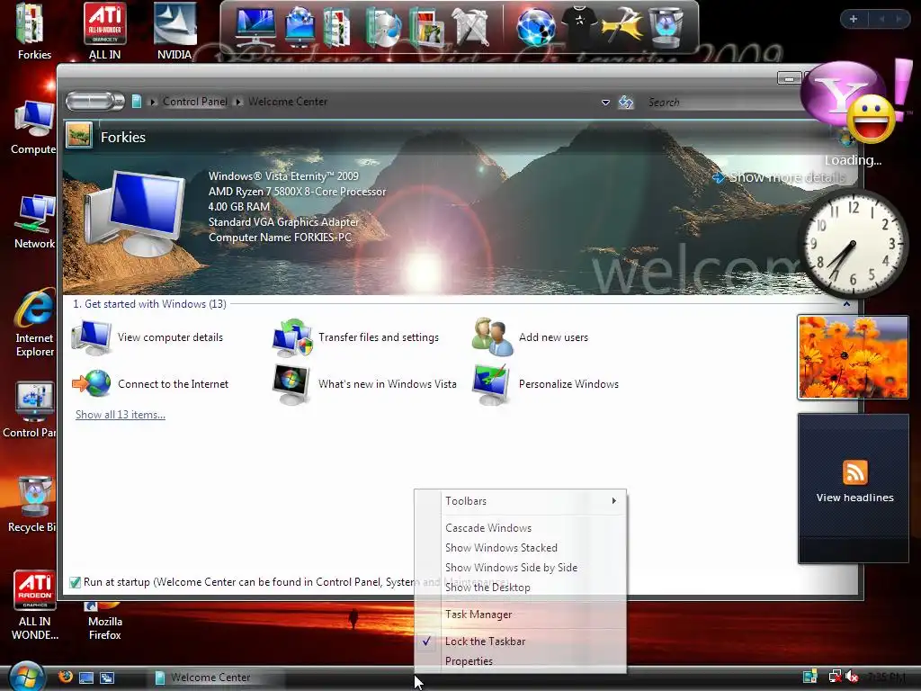
Task: Click in the Welcome Center Search field
Action: [722, 103]
